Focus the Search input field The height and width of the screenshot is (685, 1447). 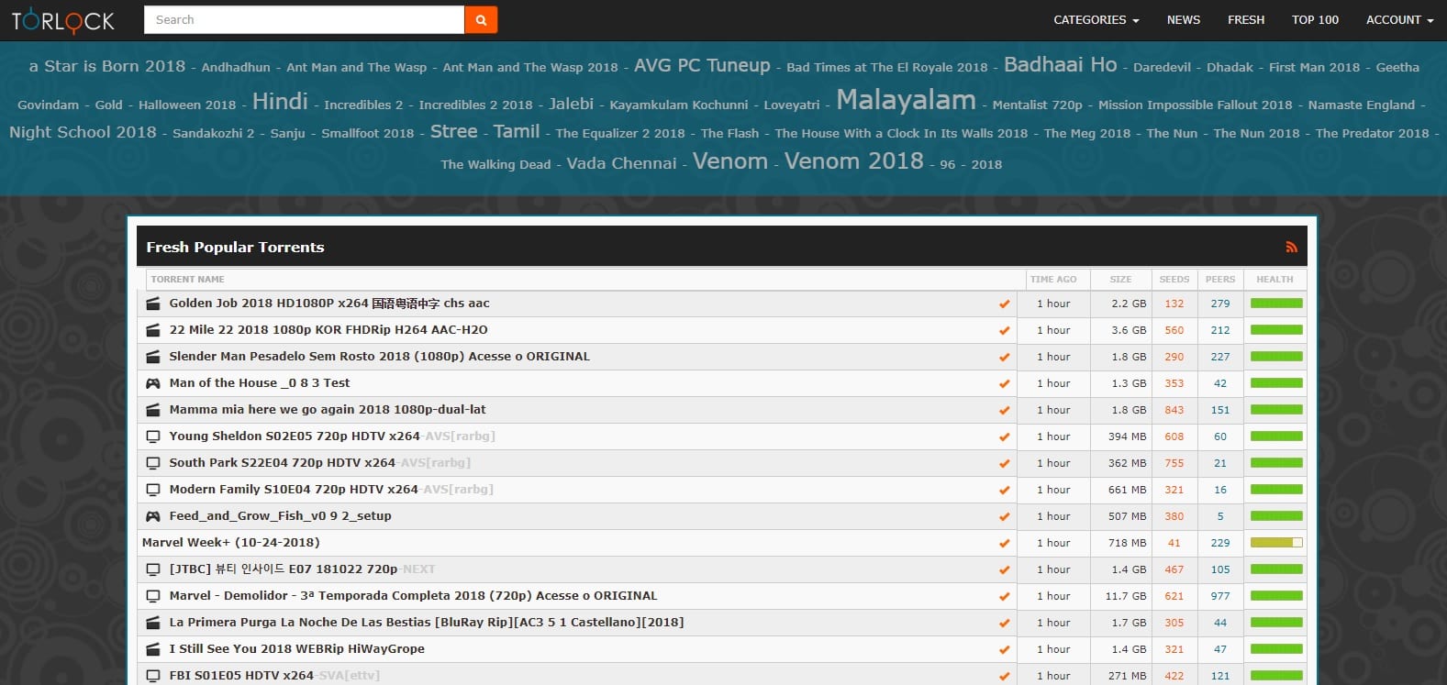click(x=304, y=19)
